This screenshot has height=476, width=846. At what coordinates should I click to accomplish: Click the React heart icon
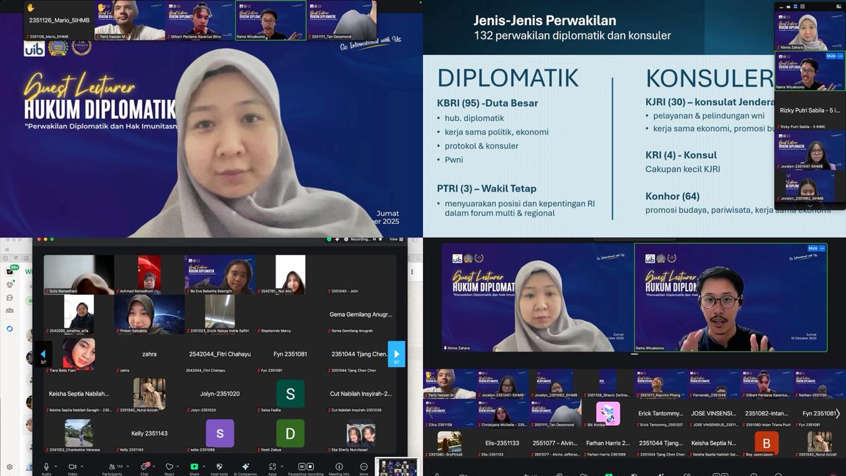169,467
